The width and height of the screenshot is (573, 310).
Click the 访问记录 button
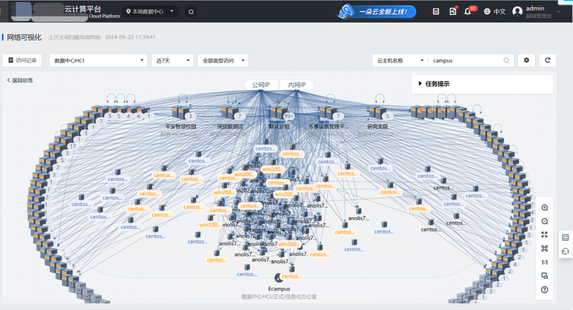[22, 60]
